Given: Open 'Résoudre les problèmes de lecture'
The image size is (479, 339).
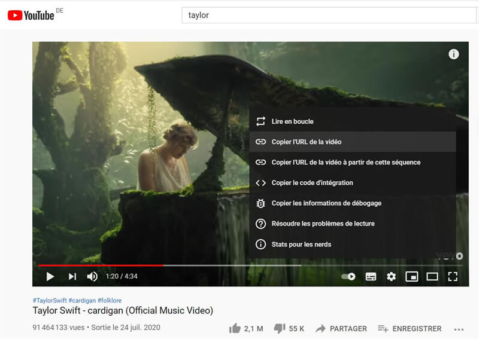Looking at the screenshot, I should 353,224.
